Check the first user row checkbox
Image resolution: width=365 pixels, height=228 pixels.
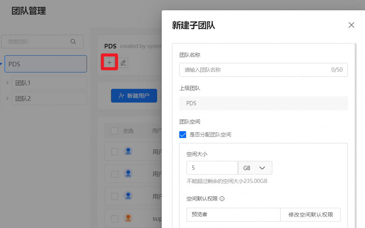[115, 152]
